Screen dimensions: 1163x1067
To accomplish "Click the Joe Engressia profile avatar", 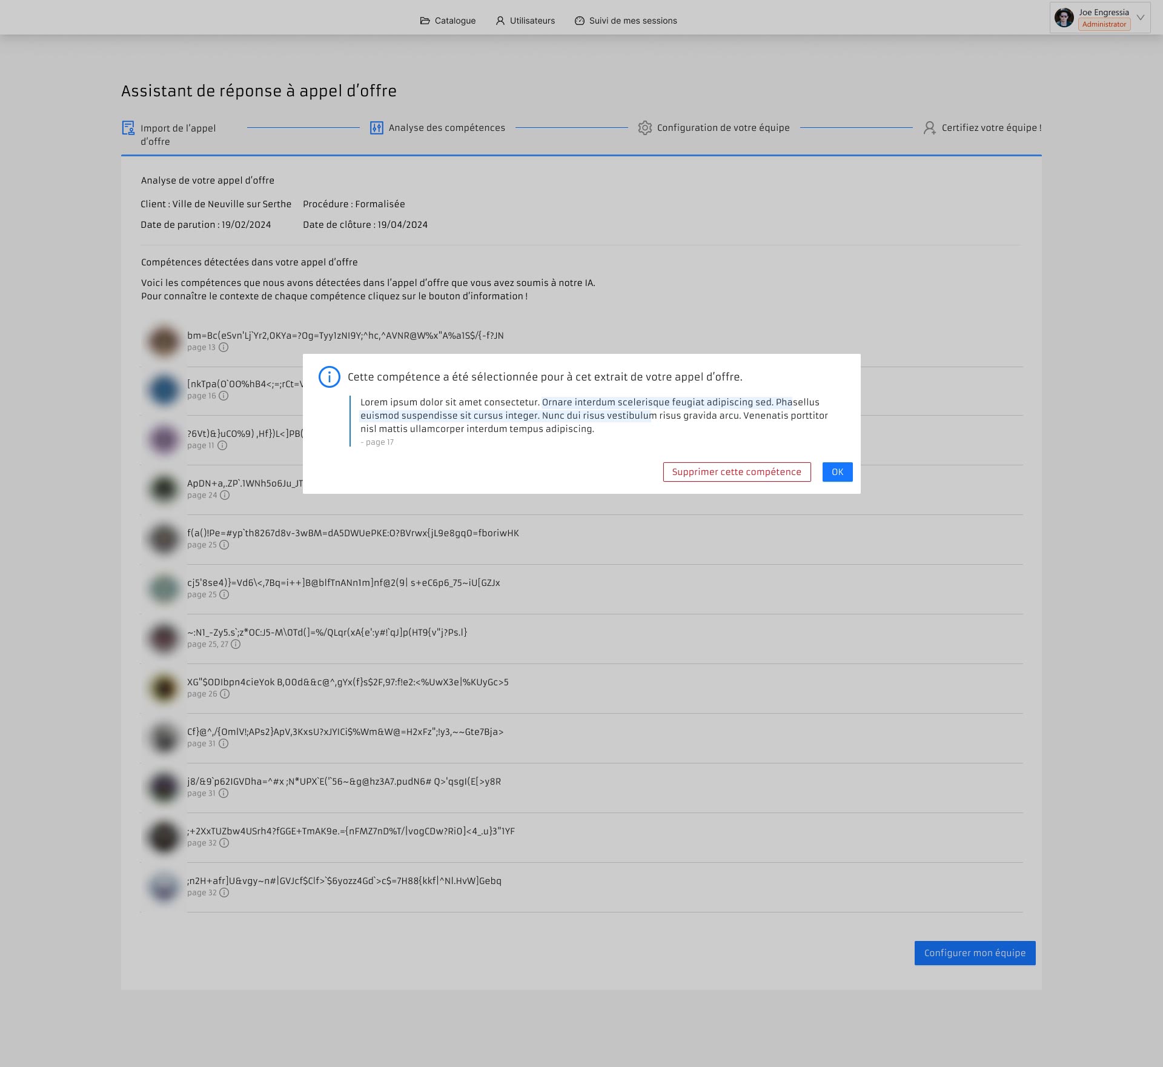I will [1064, 18].
